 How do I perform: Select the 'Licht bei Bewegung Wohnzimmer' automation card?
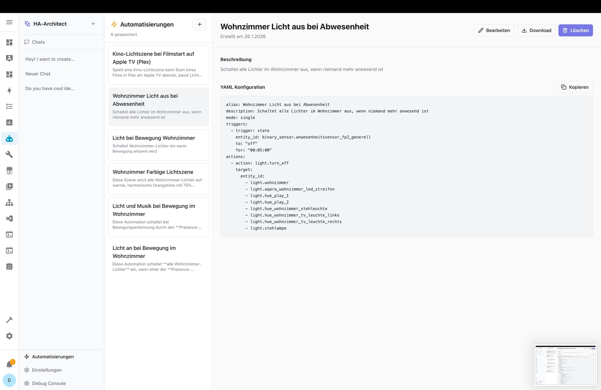click(x=159, y=145)
